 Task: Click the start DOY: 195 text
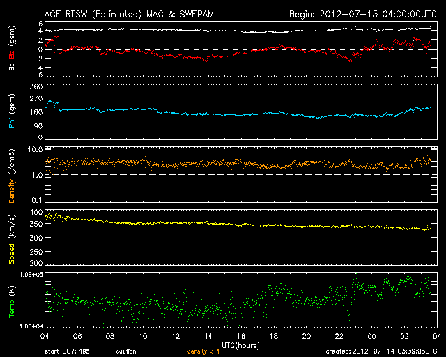[x=68, y=351]
